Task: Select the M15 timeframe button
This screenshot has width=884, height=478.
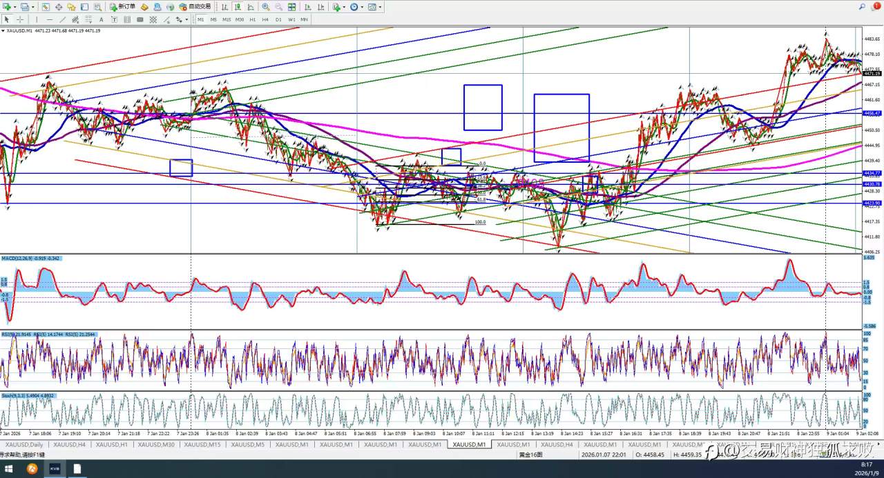Action: [227, 19]
